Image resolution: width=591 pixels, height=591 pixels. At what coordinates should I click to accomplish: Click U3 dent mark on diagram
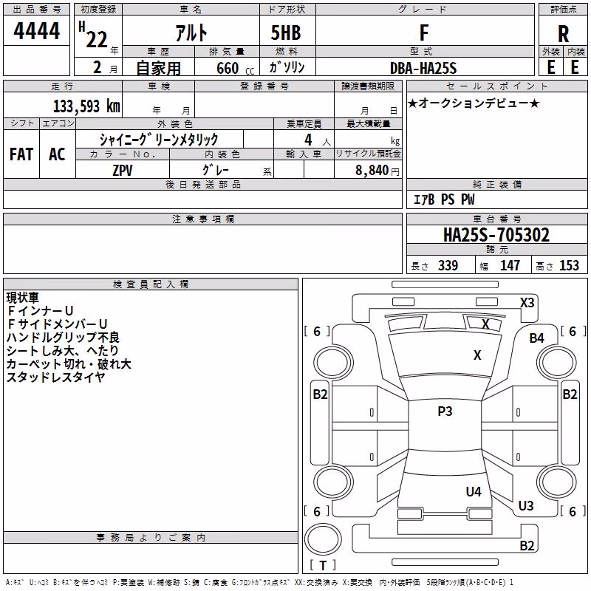(x=526, y=505)
